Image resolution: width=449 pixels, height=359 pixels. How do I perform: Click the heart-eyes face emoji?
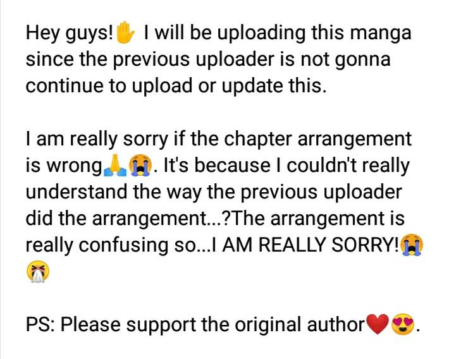[403, 324]
